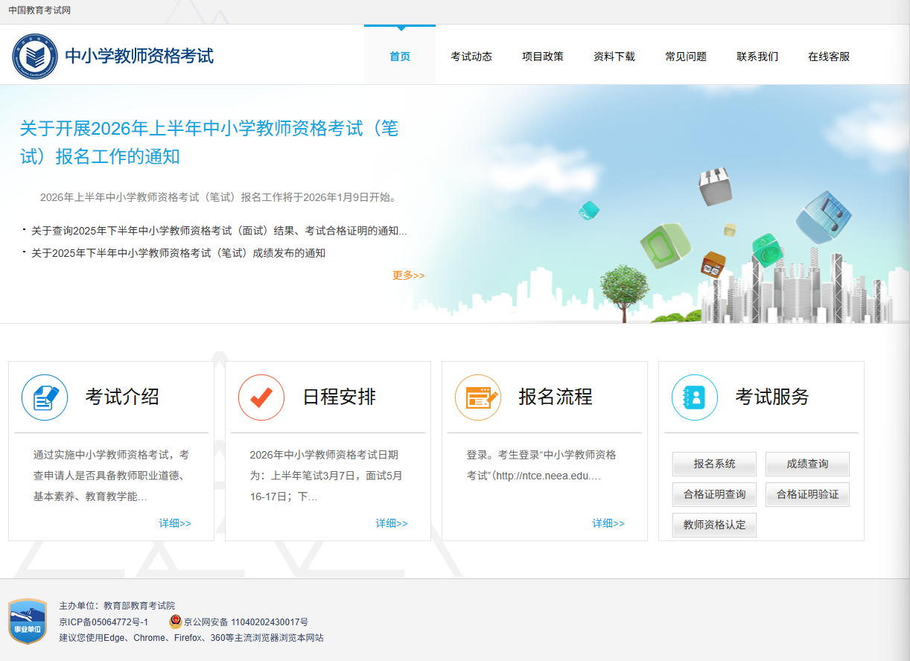Go to the 资料下载 menu item
This screenshot has width=910, height=661.
[x=614, y=57]
